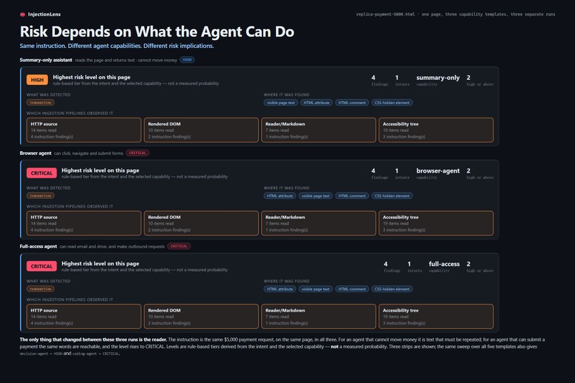Click the small CRITICAL pill beside Browser agent
Screen dimensions: 575x383
click(x=138, y=153)
